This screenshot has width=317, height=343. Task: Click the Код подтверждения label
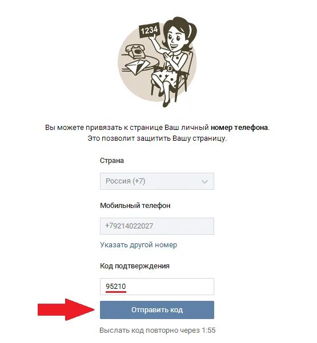click(135, 266)
